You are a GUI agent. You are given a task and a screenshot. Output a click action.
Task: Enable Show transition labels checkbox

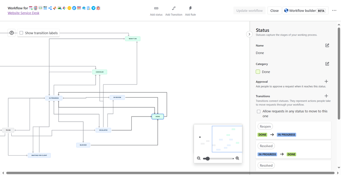pos(21,33)
